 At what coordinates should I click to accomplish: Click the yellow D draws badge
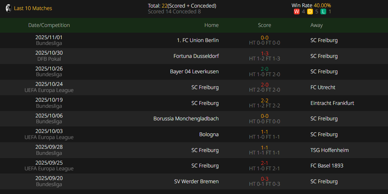(x=310, y=11)
